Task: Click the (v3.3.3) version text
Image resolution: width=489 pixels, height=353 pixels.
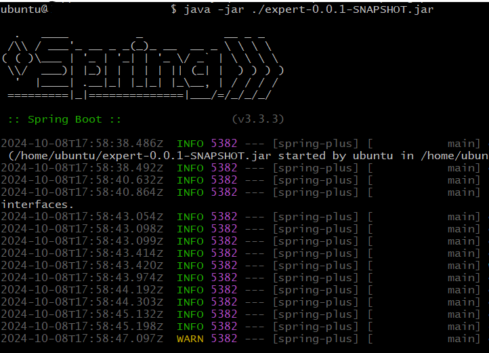Action: pyautogui.click(x=258, y=119)
